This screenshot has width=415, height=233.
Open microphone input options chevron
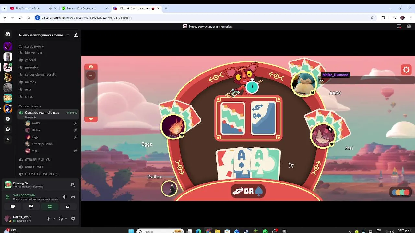pyautogui.click(x=54, y=219)
